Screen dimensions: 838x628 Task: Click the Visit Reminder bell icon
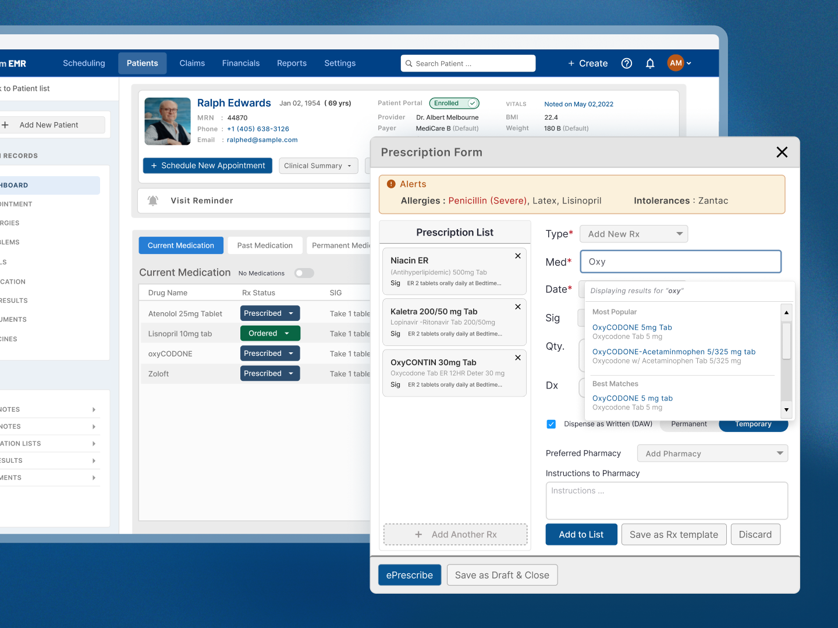[153, 200]
